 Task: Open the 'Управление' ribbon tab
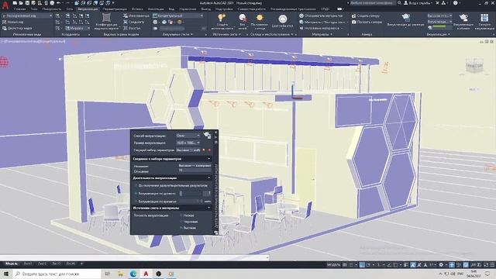188,9
